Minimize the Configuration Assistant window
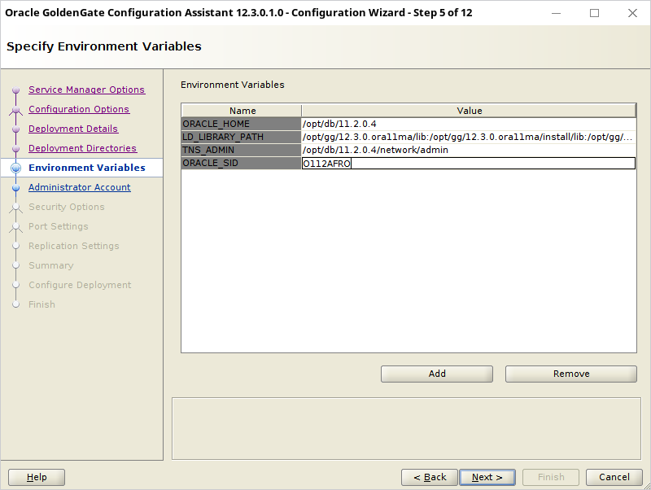 pos(556,13)
